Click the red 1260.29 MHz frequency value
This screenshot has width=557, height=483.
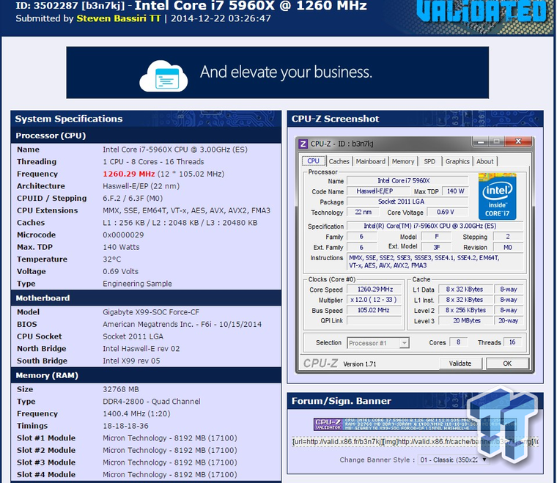coord(128,174)
